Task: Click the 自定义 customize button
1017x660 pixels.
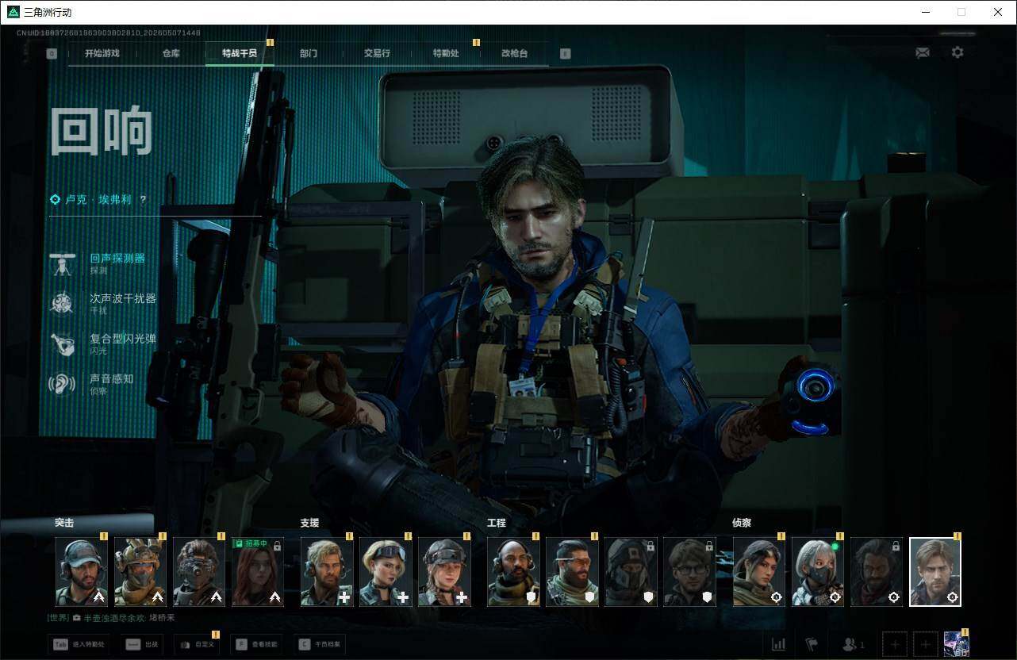Action: click(x=196, y=645)
